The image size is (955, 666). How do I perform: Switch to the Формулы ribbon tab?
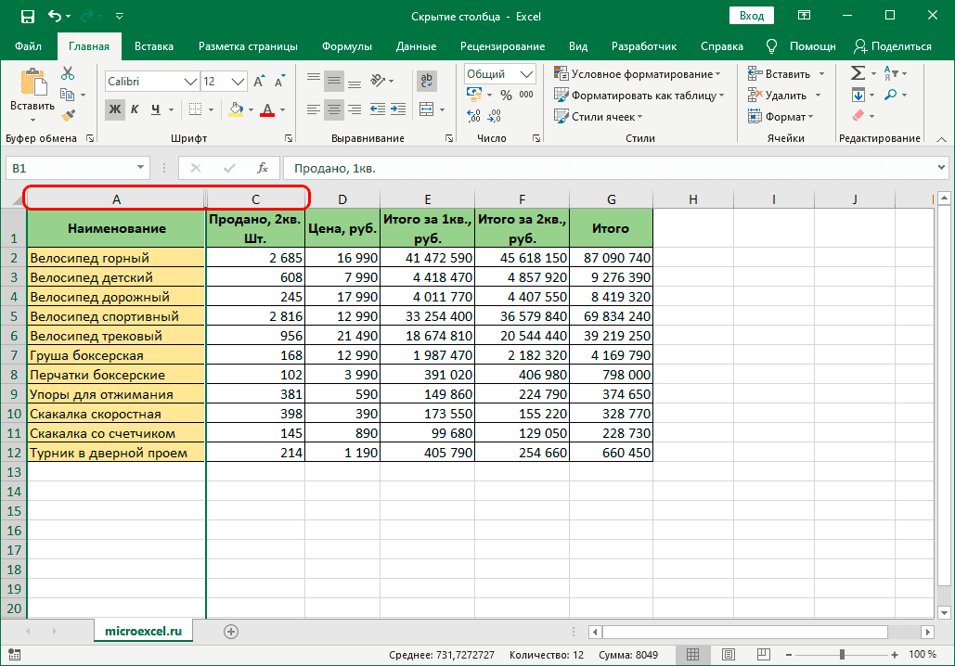(346, 46)
